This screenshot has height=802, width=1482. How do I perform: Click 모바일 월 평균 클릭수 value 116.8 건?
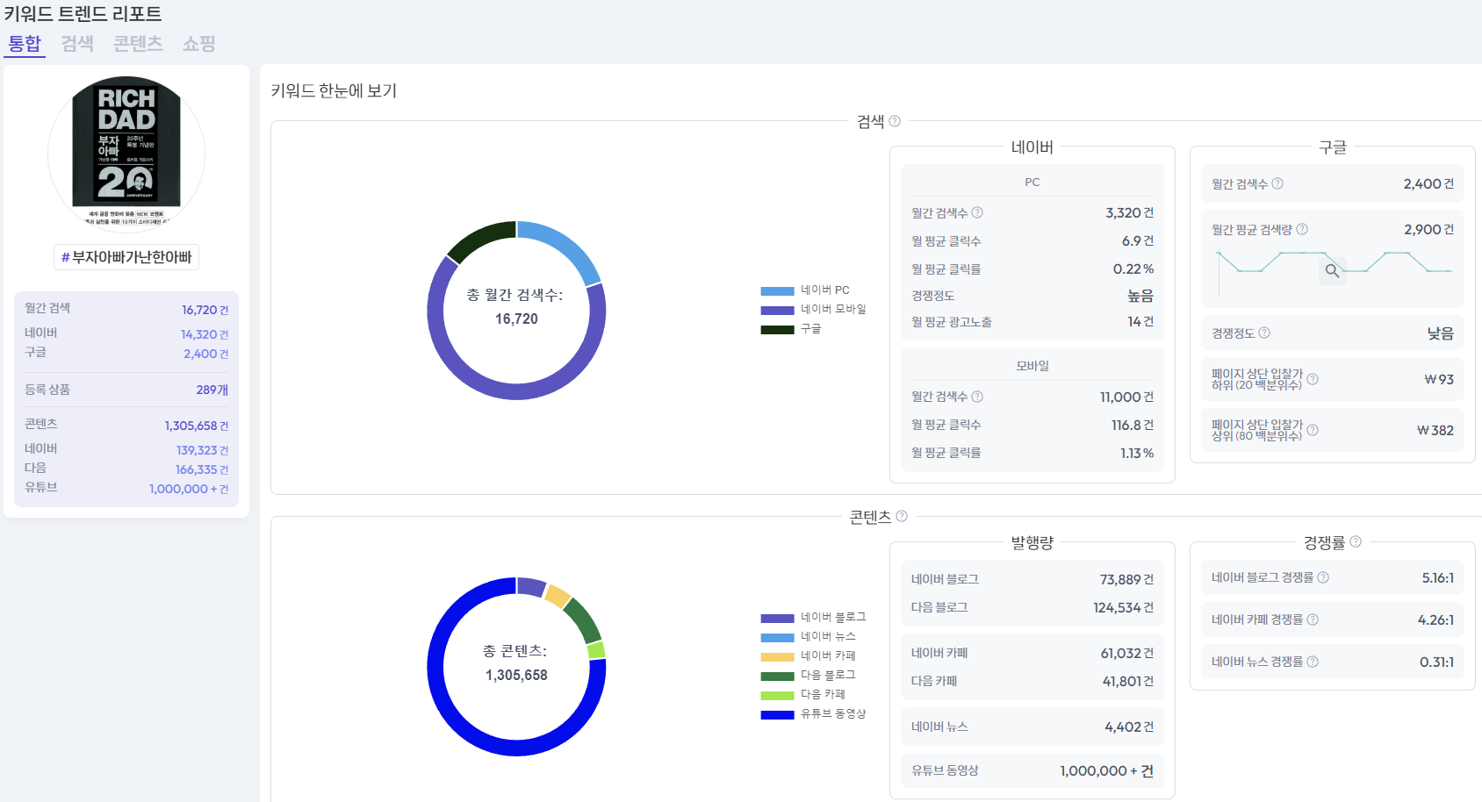pyautogui.click(x=1133, y=425)
